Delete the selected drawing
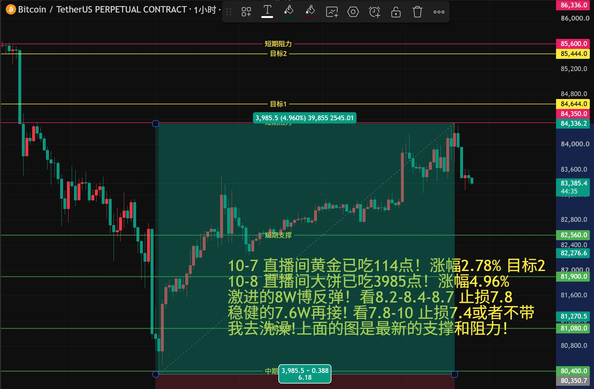This screenshot has height=389, width=594. click(417, 12)
